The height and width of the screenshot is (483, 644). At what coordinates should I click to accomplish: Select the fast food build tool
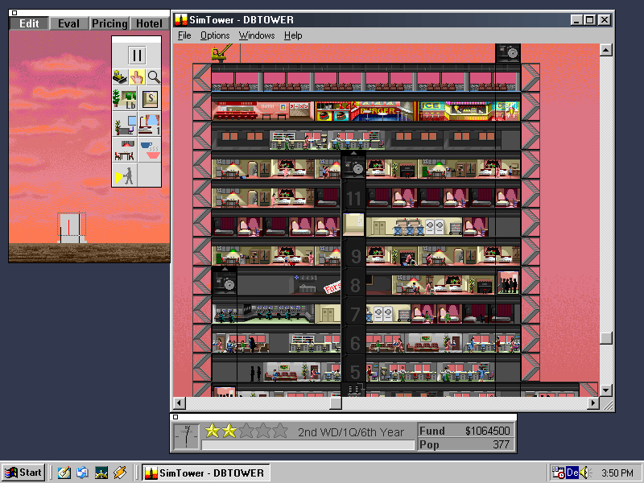pyautogui.click(x=150, y=150)
